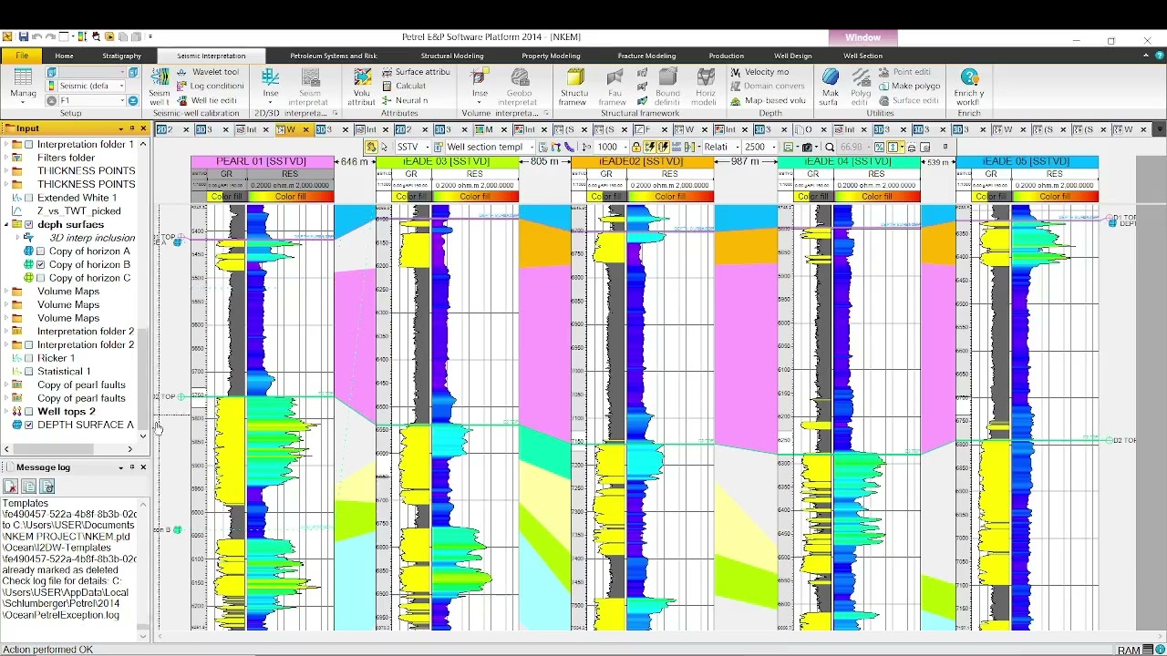Open the Wavelet toolbox tool
Viewport: 1167px width, 656px height.
click(x=207, y=72)
